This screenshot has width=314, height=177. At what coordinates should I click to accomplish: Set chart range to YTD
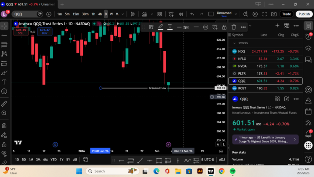click(x=54, y=160)
